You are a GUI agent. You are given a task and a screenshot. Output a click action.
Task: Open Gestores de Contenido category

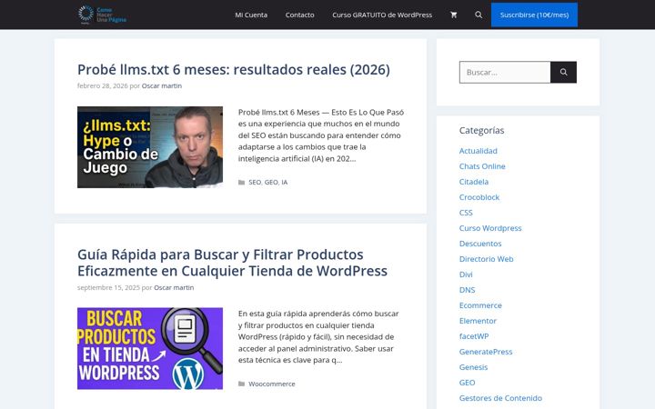coord(500,398)
